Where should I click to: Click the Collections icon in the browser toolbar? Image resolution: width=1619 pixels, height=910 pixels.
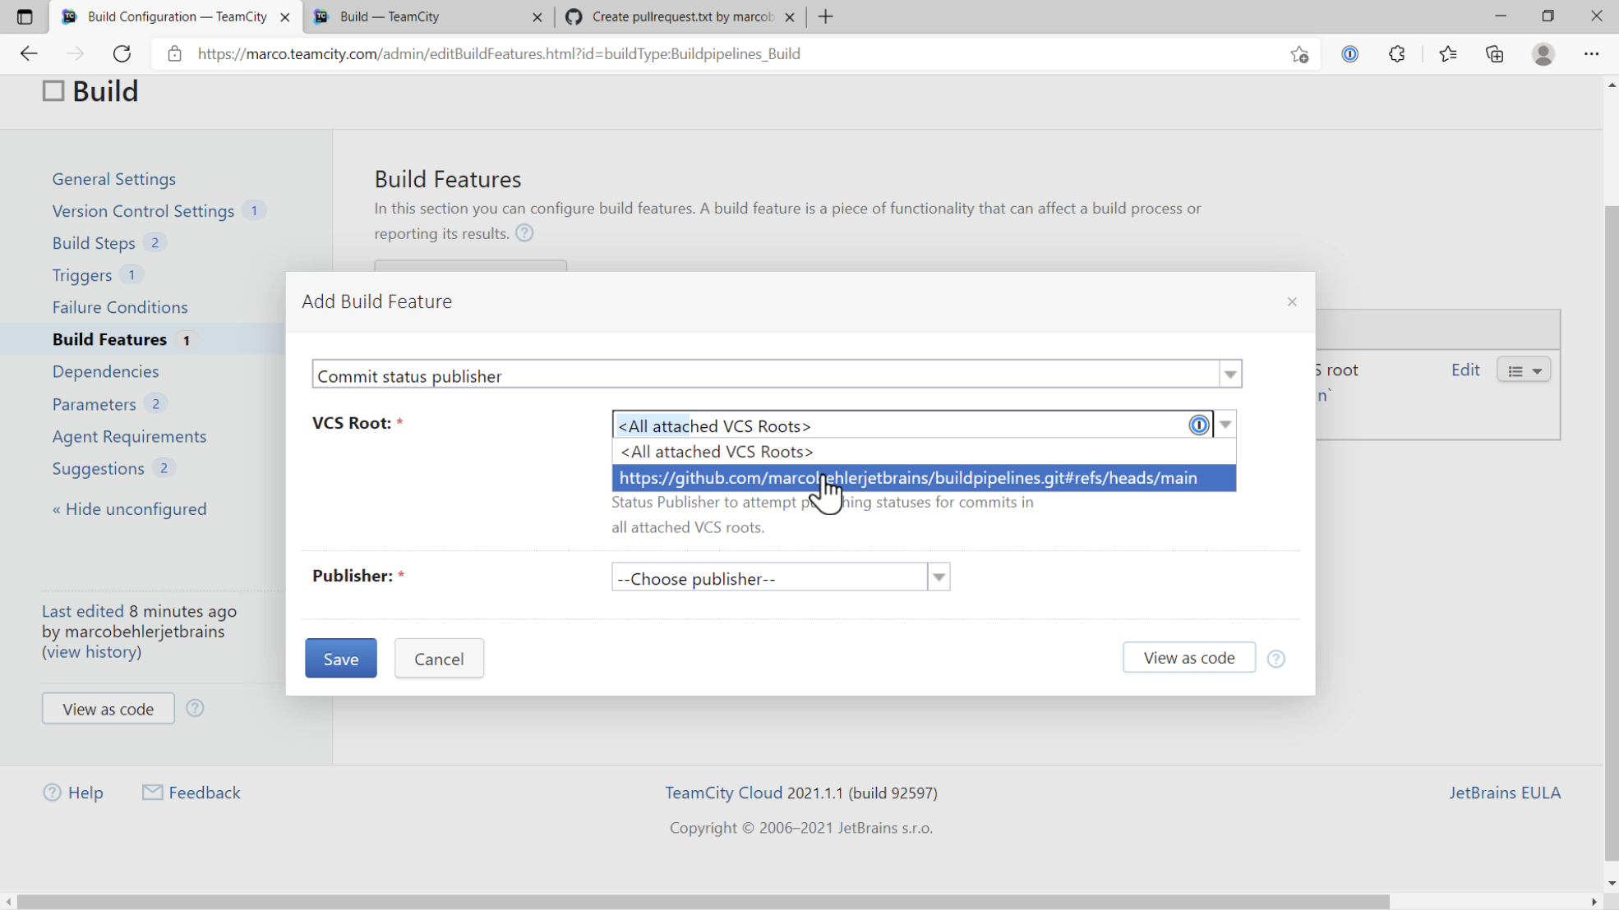click(1494, 53)
